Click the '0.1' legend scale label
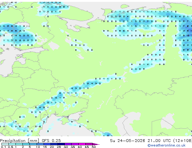 (x=3, y=147)
